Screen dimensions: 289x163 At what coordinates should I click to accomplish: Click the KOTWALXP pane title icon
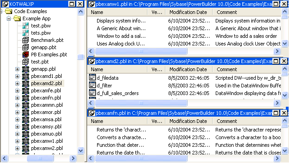[x=5, y=4]
